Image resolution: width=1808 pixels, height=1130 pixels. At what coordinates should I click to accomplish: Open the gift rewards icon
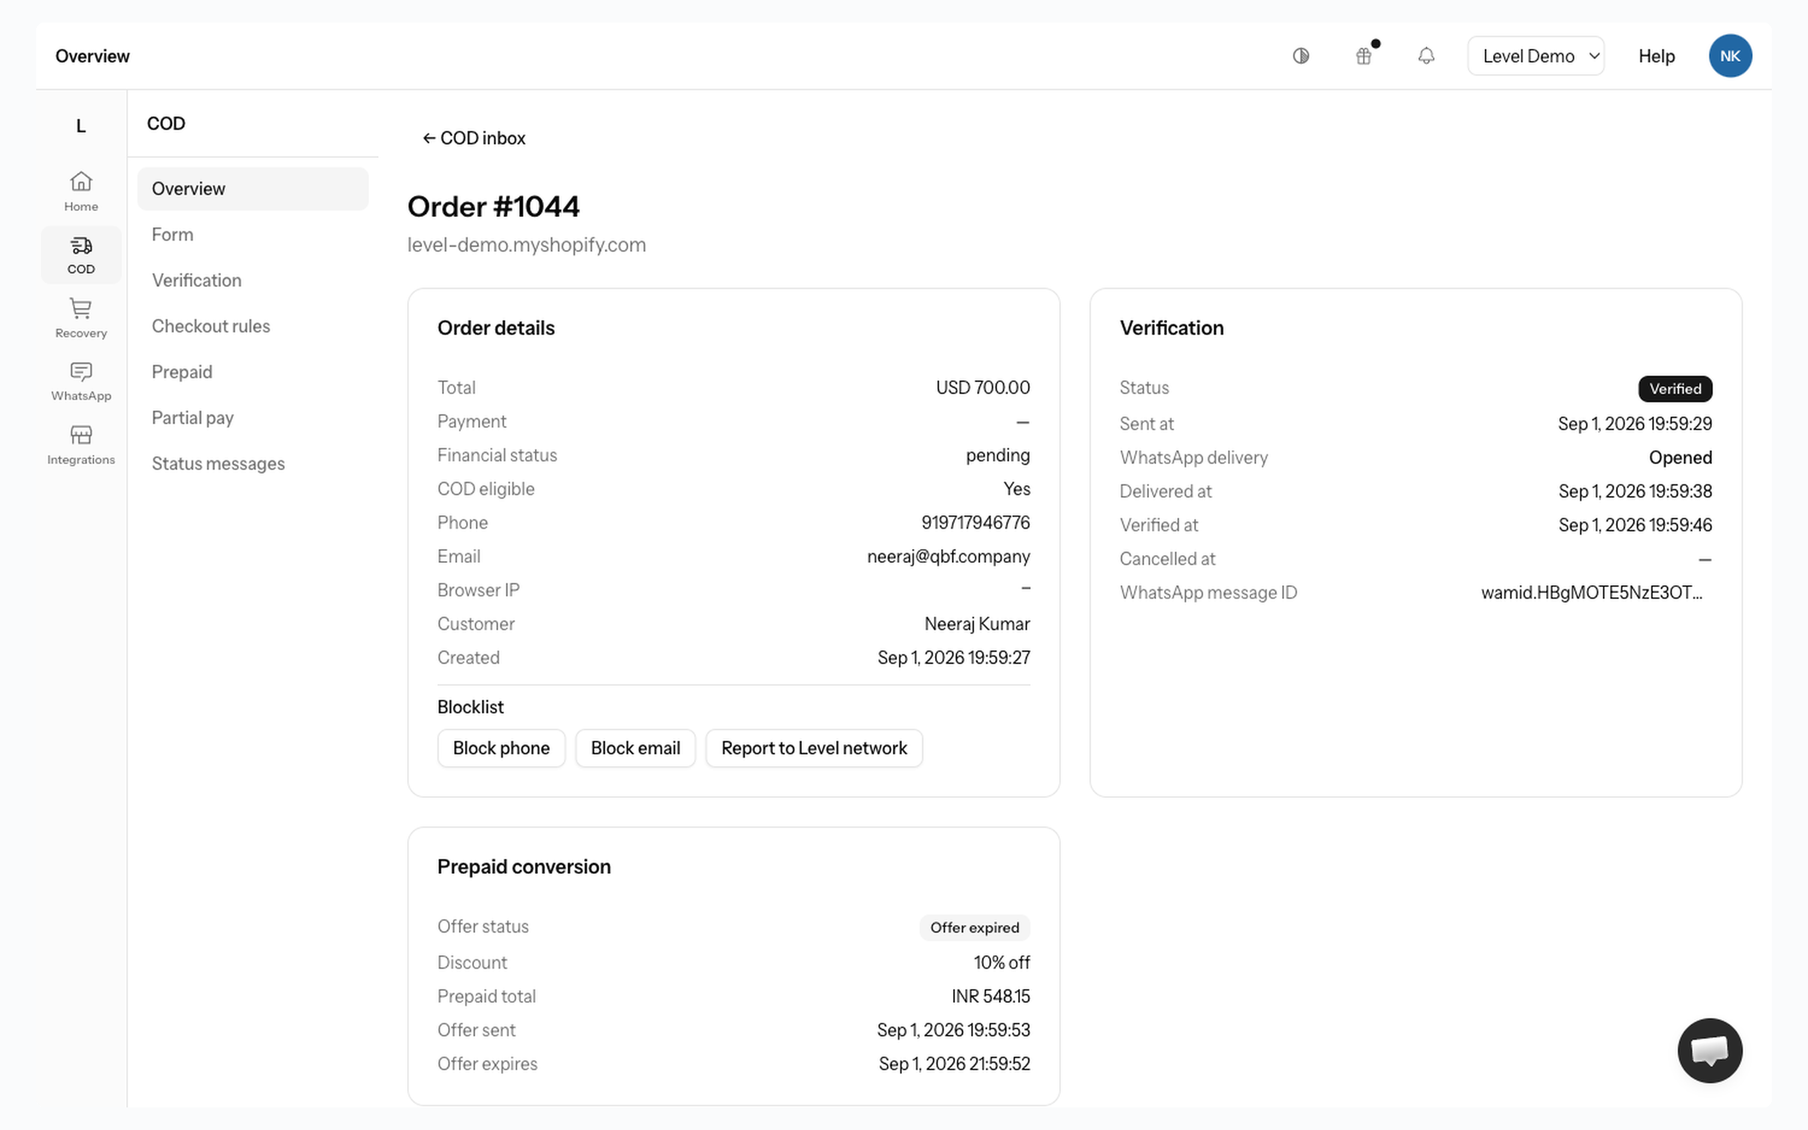[x=1364, y=56]
